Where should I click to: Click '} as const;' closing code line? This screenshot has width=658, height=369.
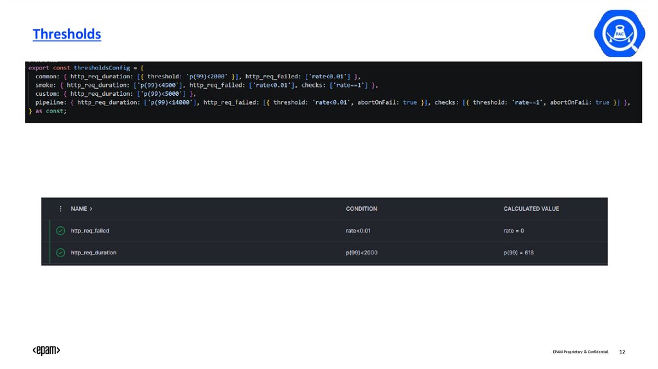[x=48, y=111]
